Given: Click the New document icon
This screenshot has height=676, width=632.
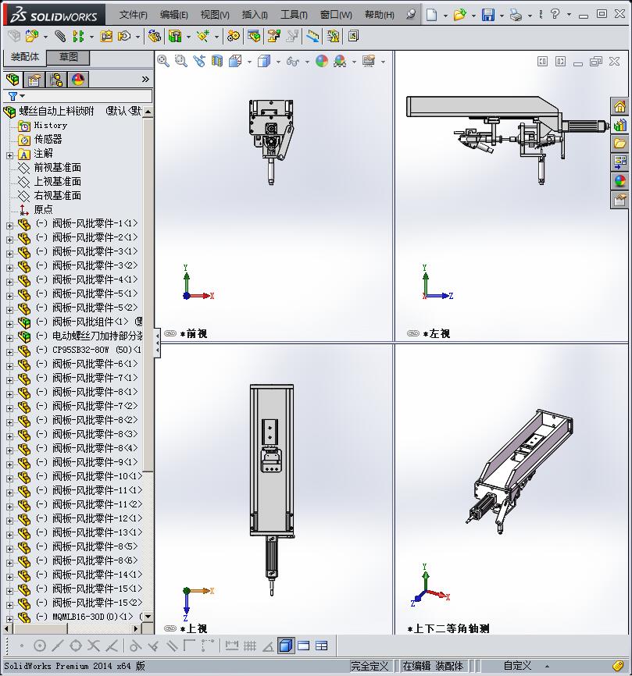Looking at the screenshot, I should pyautogui.click(x=431, y=15).
